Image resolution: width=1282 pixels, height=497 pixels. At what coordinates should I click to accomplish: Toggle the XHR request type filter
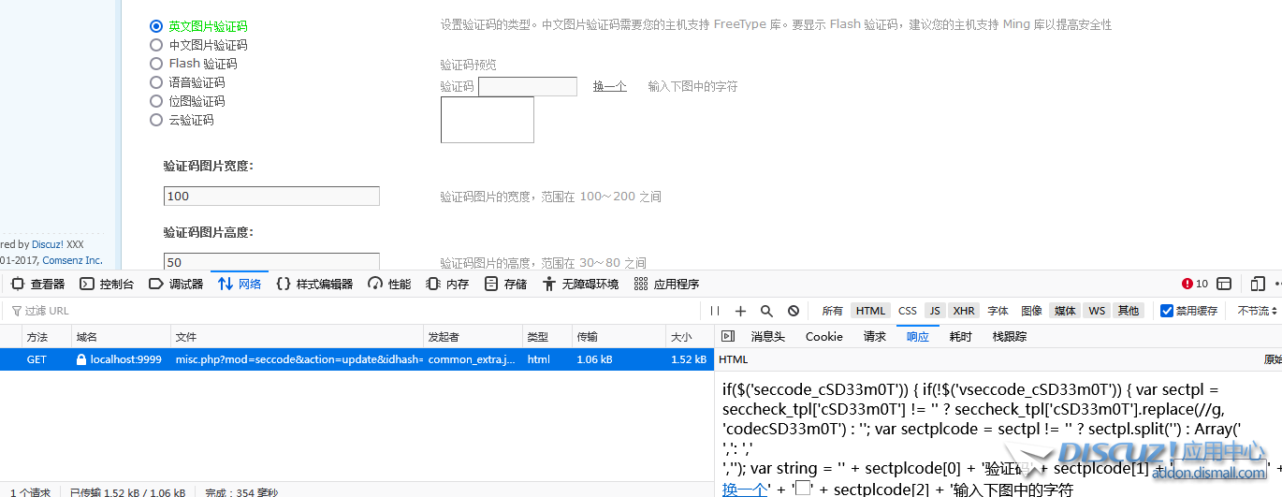[964, 311]
